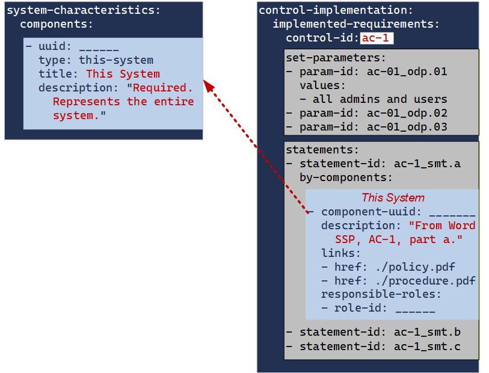This screenshot has height=373, width=489.
Task: Click the ac-1 control-id field
Action: click(x=377, y=38)
